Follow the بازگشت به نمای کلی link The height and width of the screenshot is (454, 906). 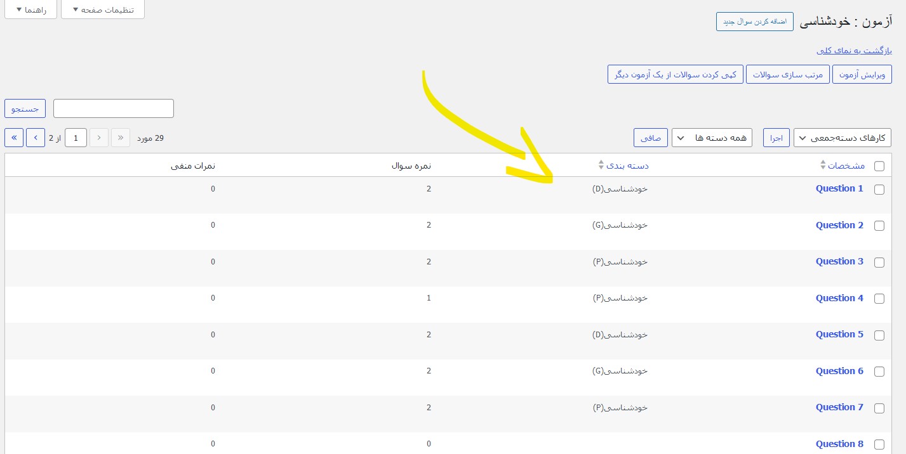(x=854, y=51)
